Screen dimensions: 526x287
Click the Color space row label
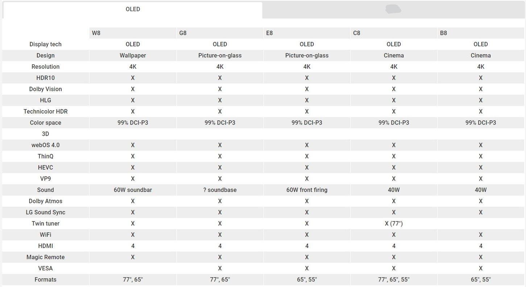click(45, 123)
